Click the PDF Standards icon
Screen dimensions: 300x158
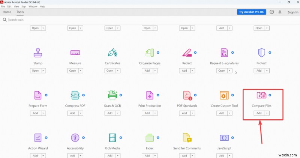187,95
